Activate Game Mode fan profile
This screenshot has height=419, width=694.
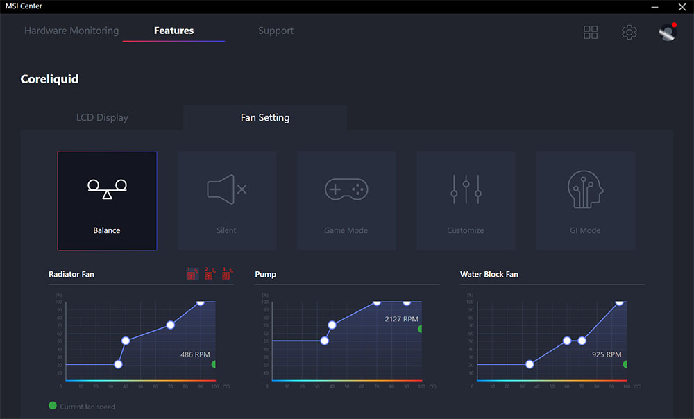[346, 200]
